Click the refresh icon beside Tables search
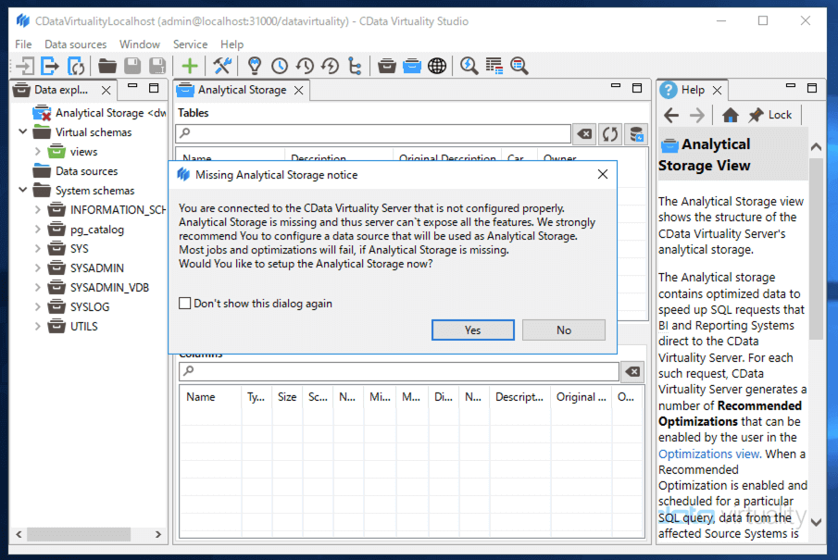This screenshot has height=560, width=838. click(609, 134)
